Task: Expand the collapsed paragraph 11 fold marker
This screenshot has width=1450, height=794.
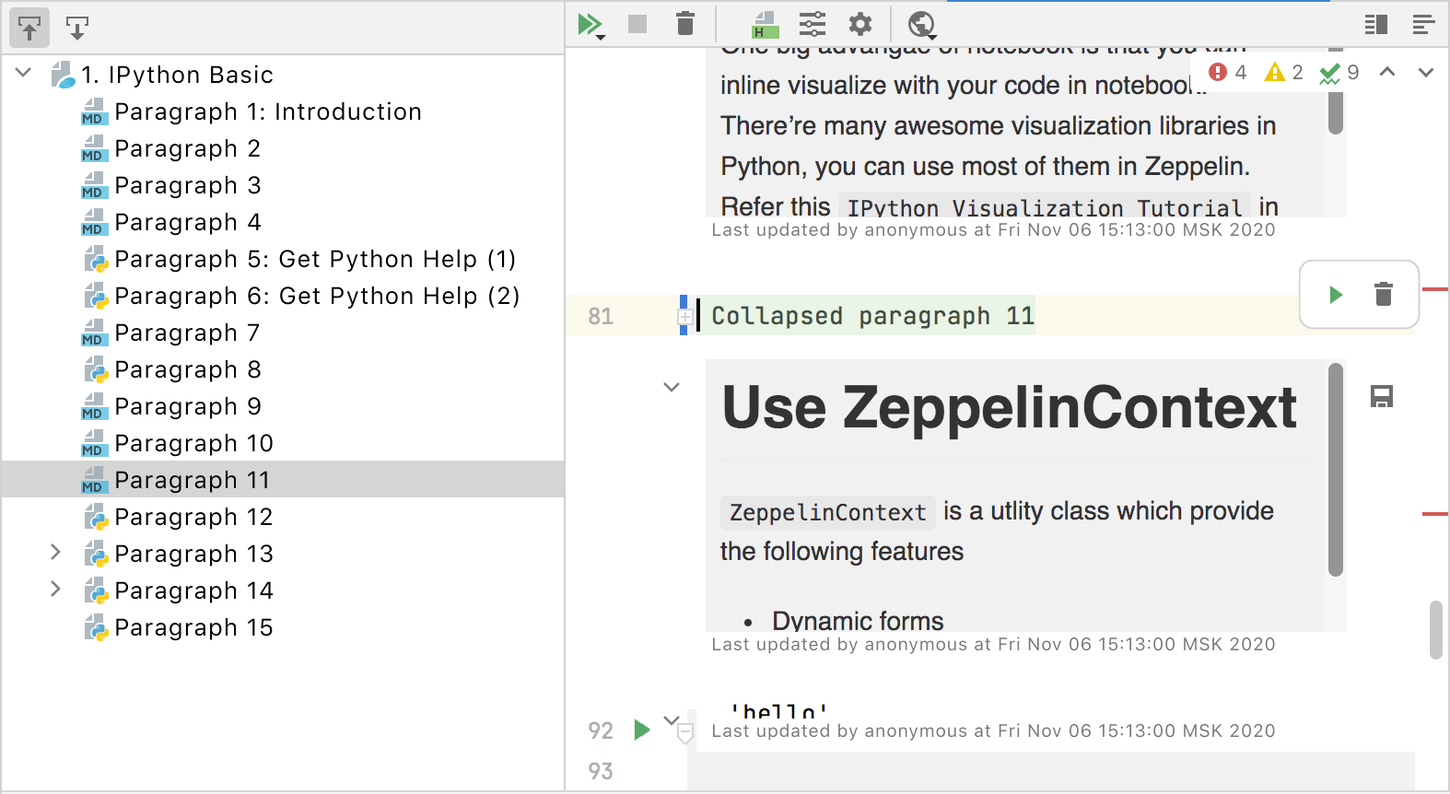Action: (x=685, y=317)
